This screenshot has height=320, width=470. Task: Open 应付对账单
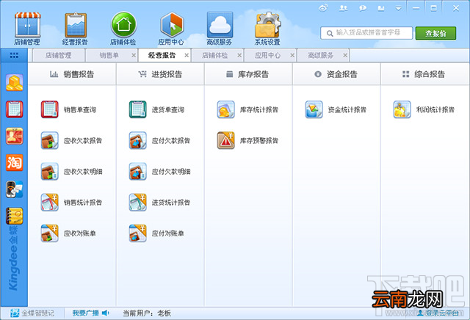[156, 233]
